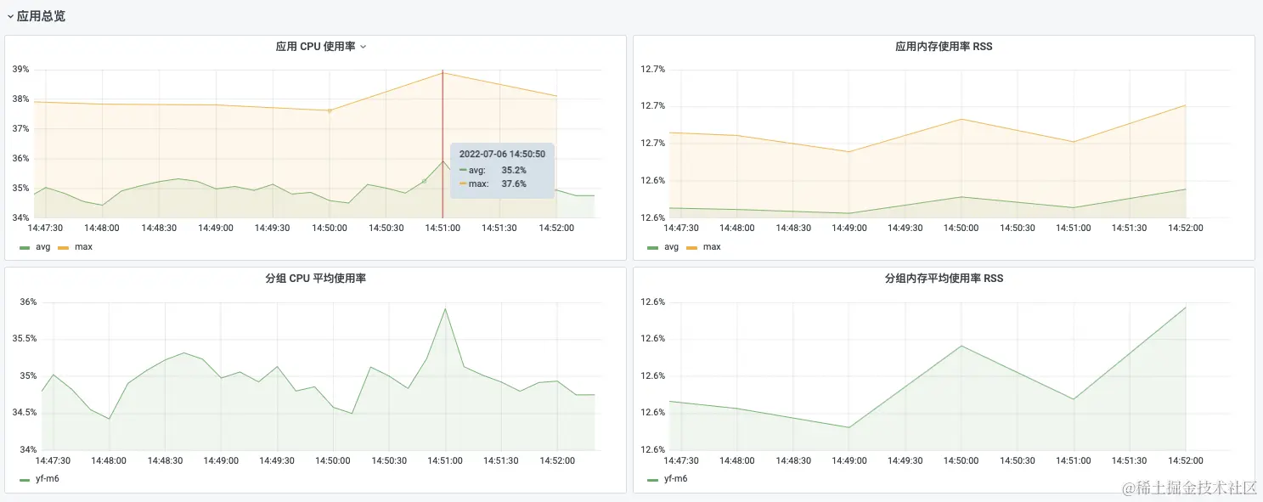This screenshot has width=1263, height=502.
Task: Toggle yf-m6 series in 分组内存平均使用率 RSS legend
Action: (x=676, y=479)
